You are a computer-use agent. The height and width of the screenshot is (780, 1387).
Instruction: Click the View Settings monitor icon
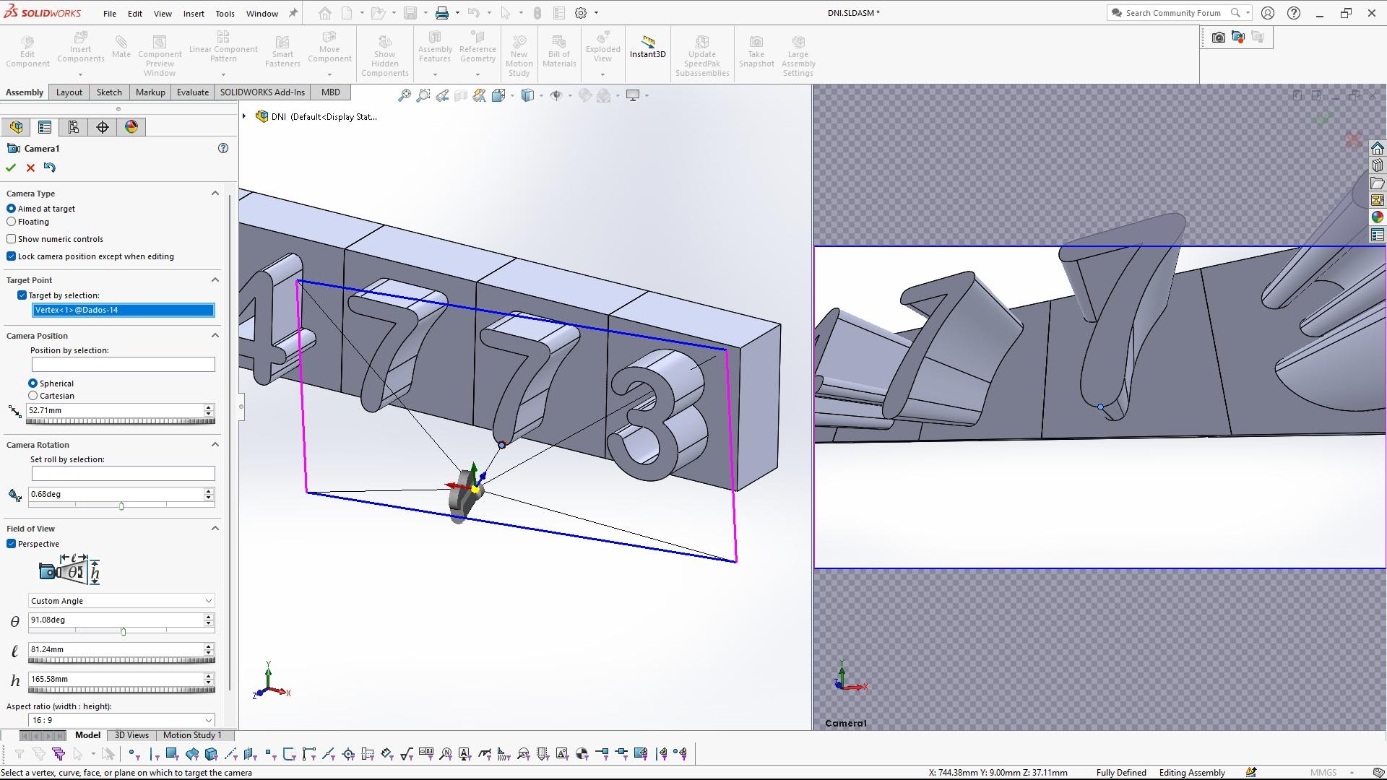[x=633, y=95]
